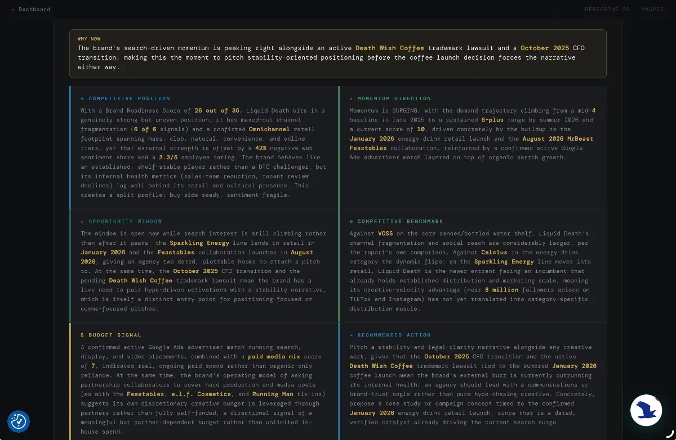The height and width of the screenshot is (440, 676).
Task: Click the Momentum Direction arrow icon
Action: 352,98
